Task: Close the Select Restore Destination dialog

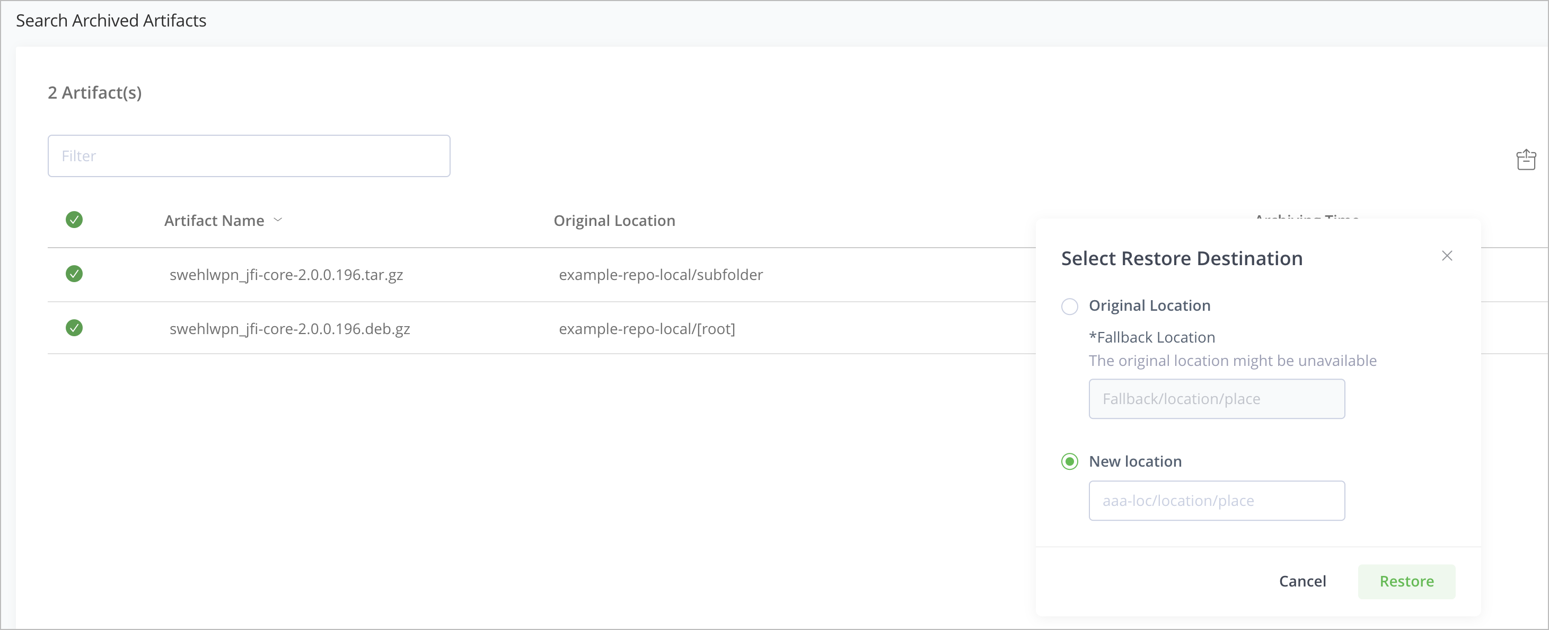Action: tap(1447, 256)
